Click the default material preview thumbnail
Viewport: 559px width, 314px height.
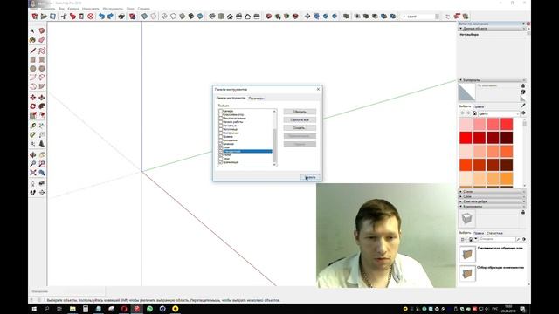click(x=466, y=92)
